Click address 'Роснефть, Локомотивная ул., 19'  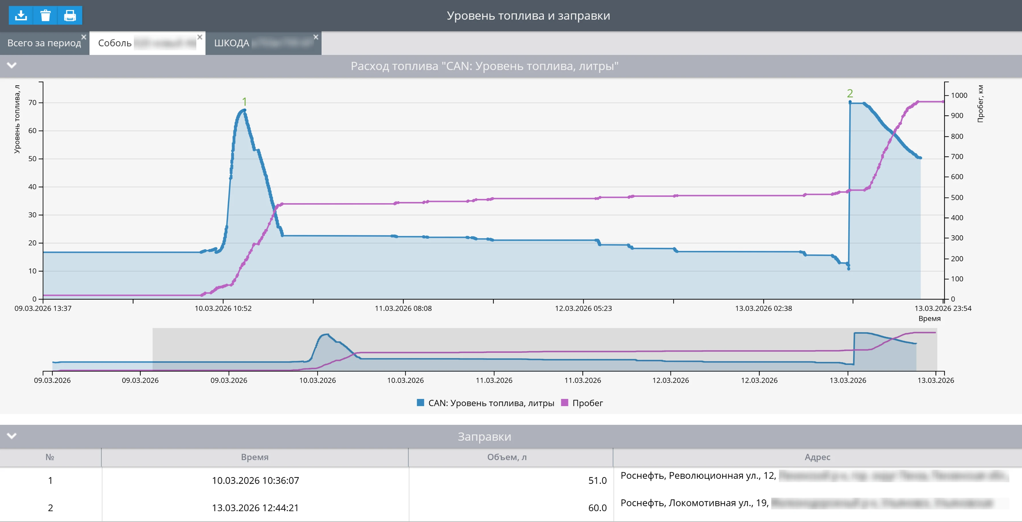pos(695,503)
